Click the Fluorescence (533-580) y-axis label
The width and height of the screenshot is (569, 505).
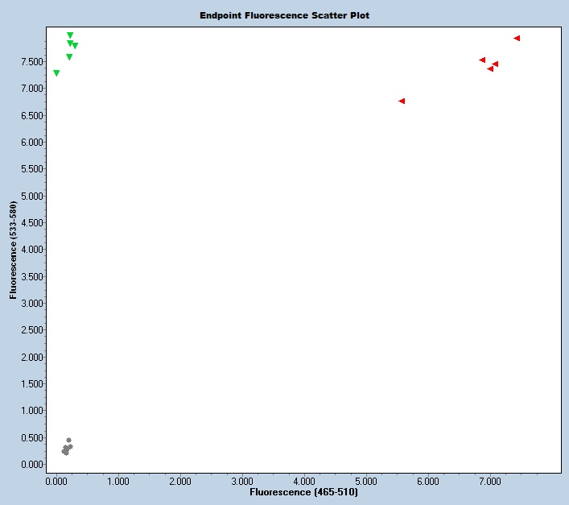14,250
